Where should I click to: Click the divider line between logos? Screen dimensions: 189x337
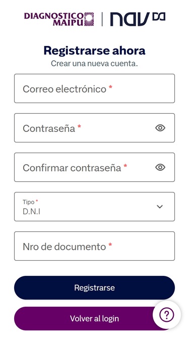pyautogui.click(x=102, y=19)
